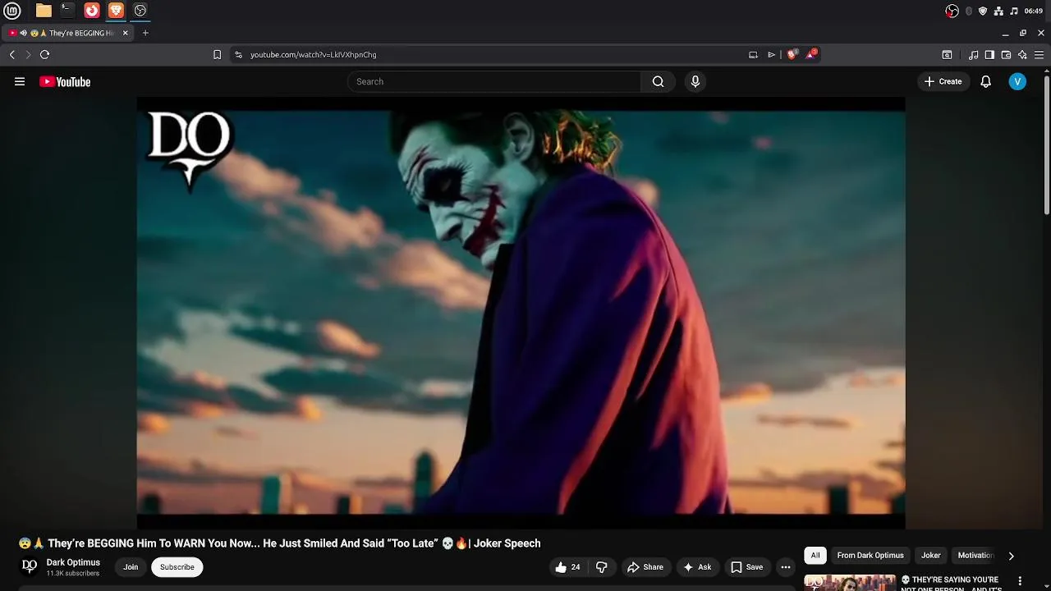Open the Brave Wallet icon

1006,54
